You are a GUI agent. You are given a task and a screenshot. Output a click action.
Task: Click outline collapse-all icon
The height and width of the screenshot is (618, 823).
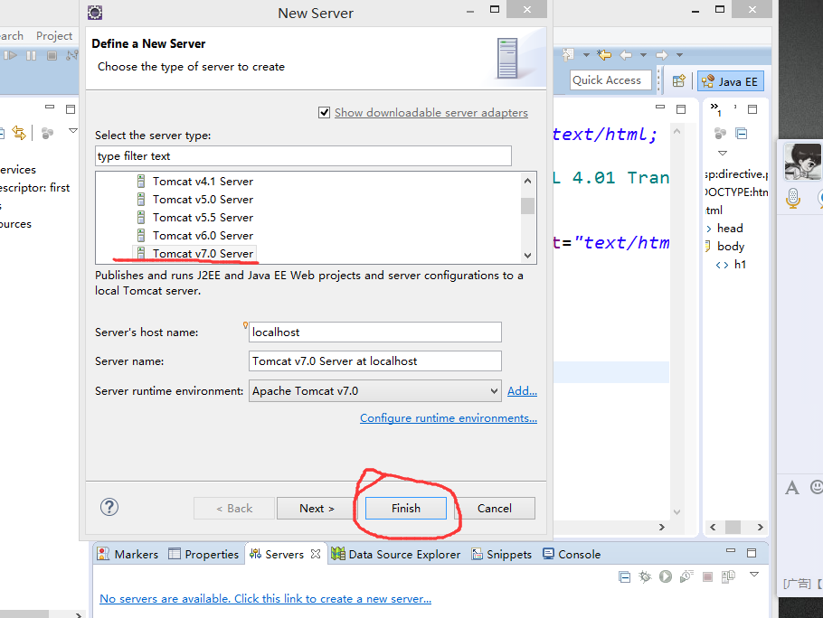(x=741, y=134)
